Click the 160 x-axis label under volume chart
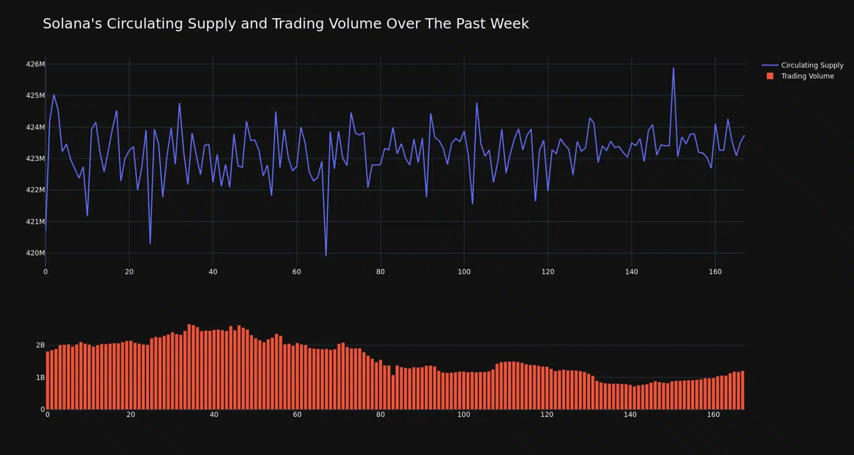Image resolution: width=854 pixels, height=455 pixels. click(713, 415)
